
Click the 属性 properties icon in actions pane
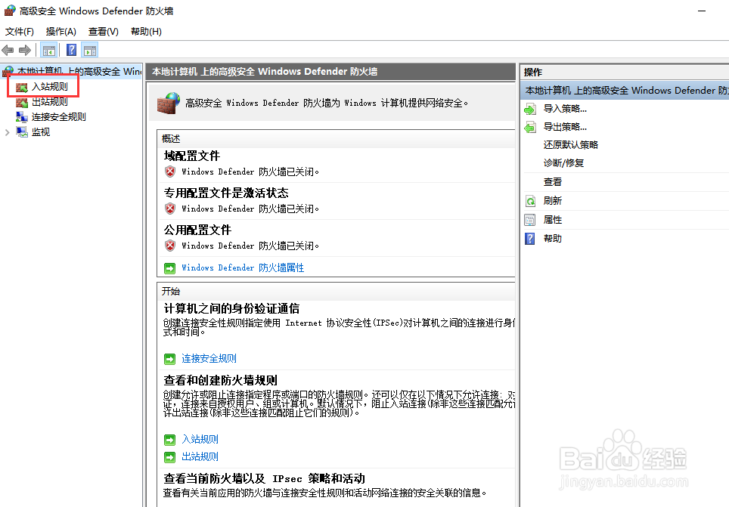click(x=530, y=220)
